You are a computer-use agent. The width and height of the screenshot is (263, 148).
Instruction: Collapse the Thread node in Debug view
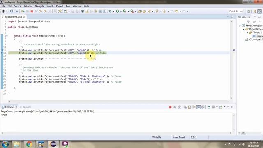tap(247, 32)
